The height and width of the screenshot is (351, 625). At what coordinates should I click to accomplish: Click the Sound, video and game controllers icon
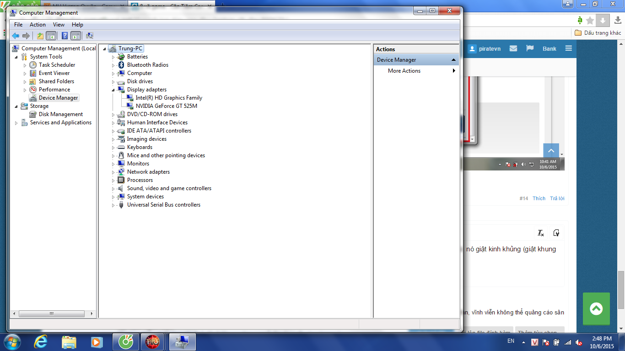point(121,188)
